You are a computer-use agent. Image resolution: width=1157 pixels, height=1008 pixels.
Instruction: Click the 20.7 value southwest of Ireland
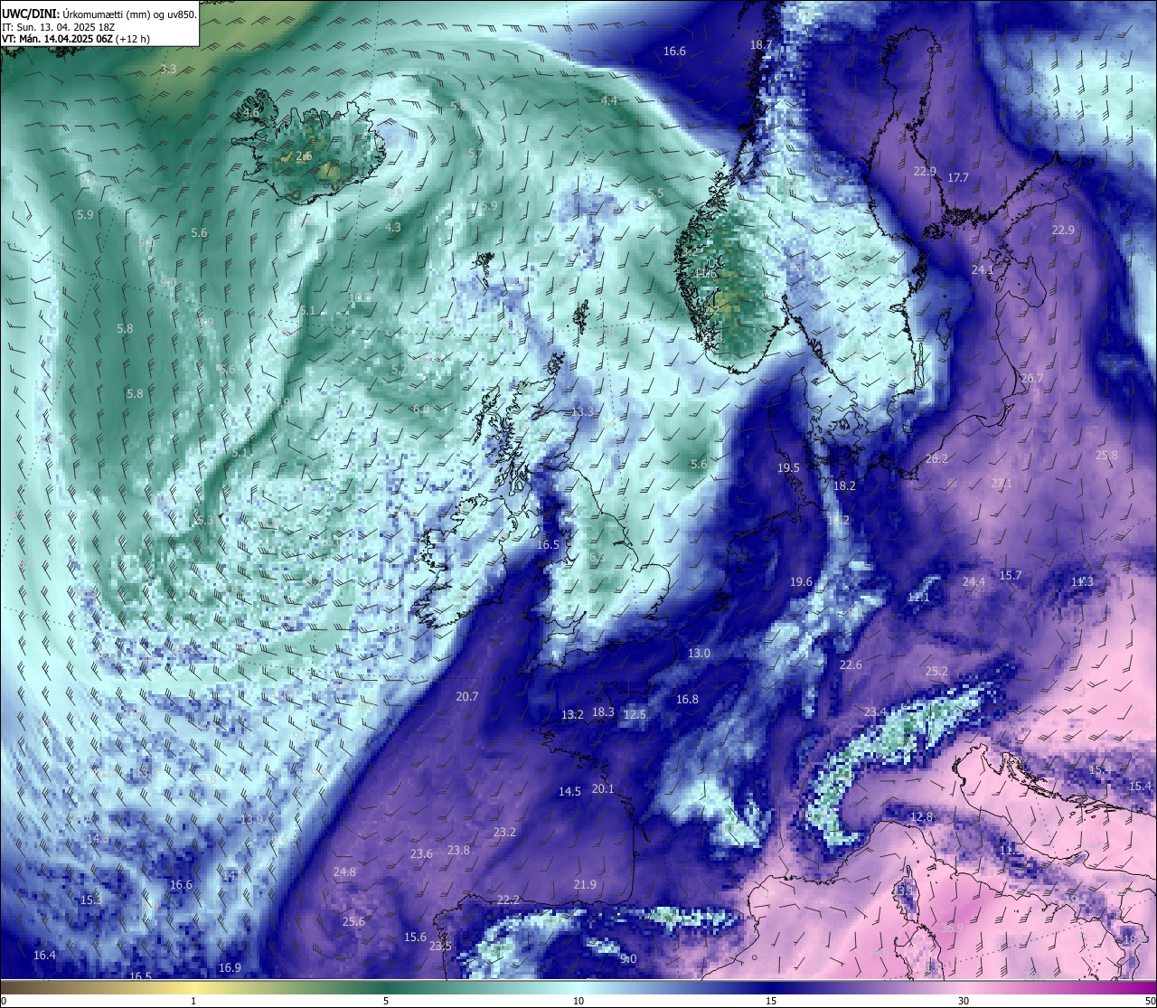(x=467, y=696)
